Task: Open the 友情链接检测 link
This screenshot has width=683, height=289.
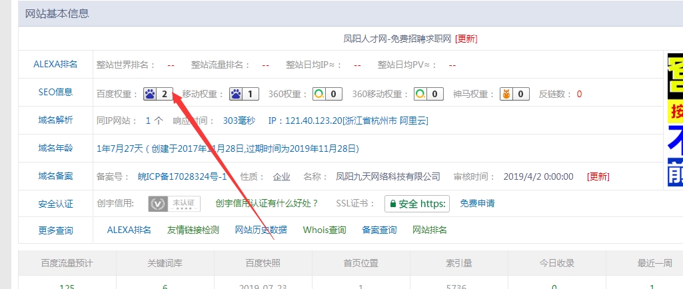Action: [193, 230]
